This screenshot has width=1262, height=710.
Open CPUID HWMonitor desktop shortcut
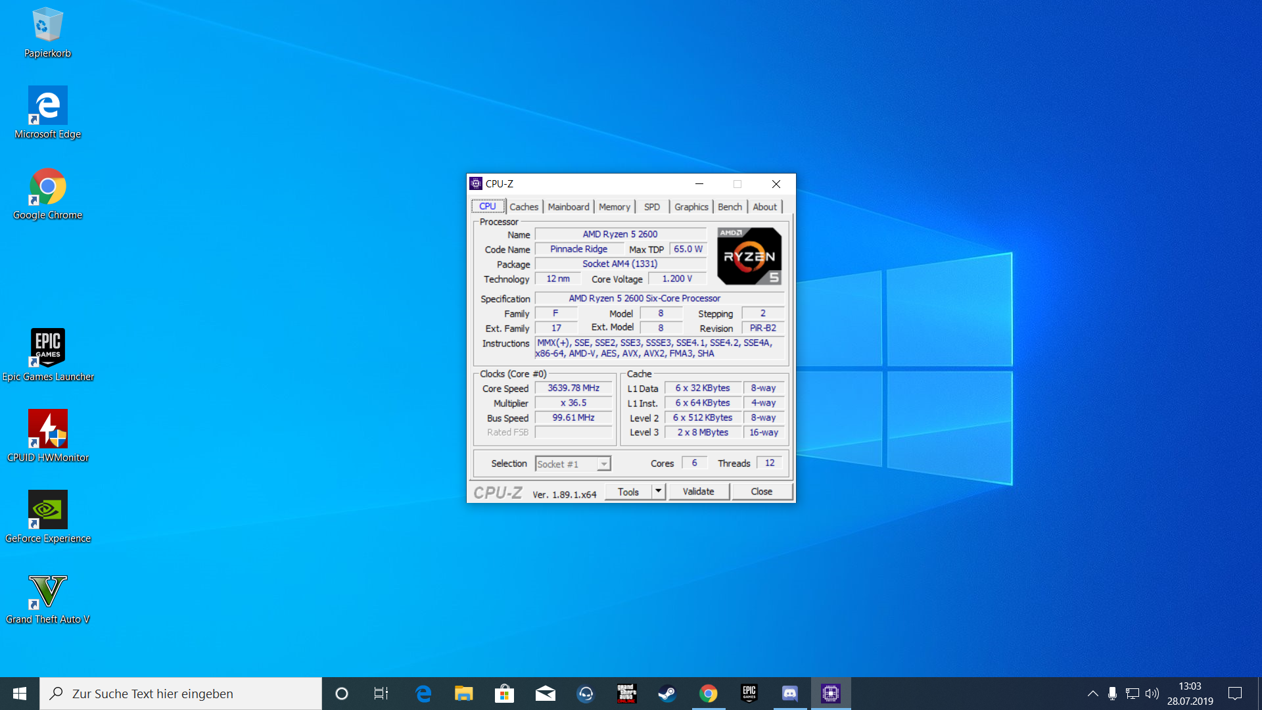(47, 429)
